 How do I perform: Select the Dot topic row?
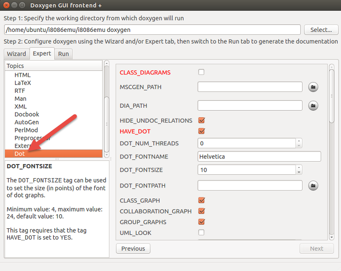pyautogui.click(x=53, y=154)
